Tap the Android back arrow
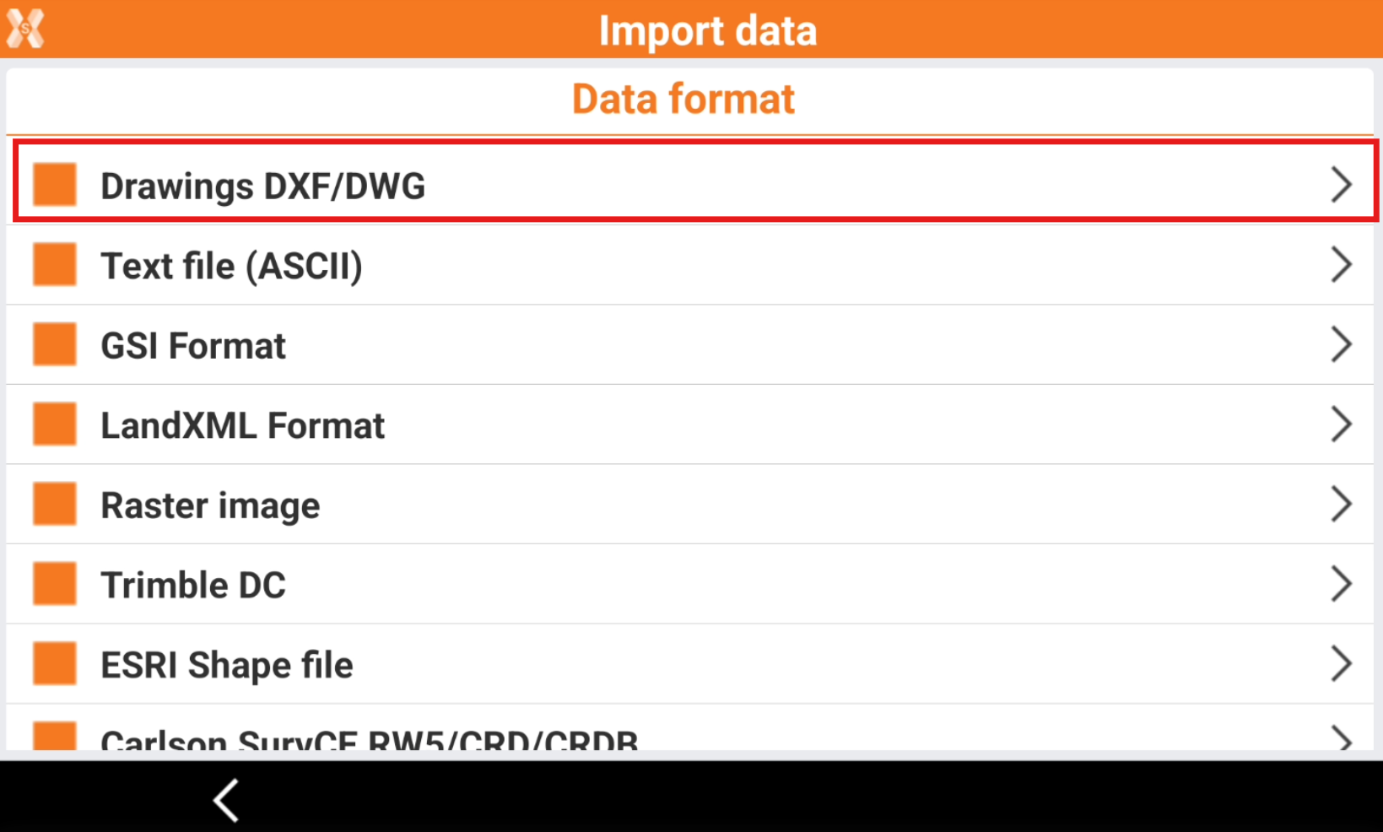 coord(226,799)
